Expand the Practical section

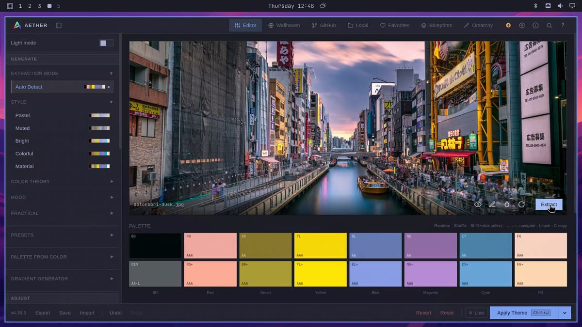click(x=63, y=213)
